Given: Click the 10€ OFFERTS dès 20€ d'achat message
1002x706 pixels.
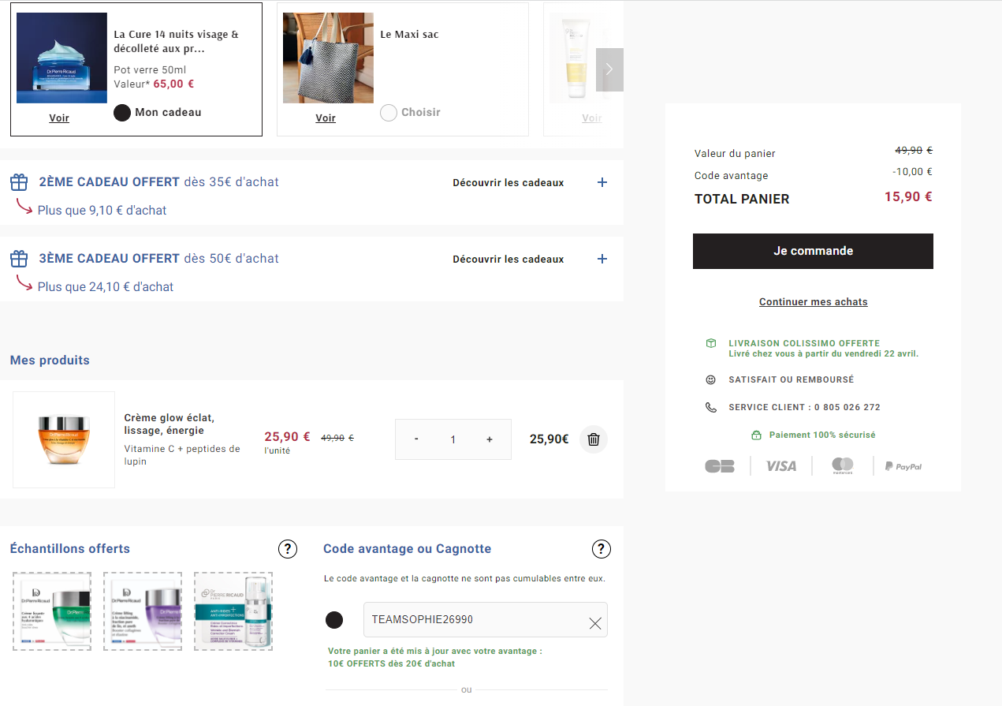Looking at the screenshot, I should [392, 664].
